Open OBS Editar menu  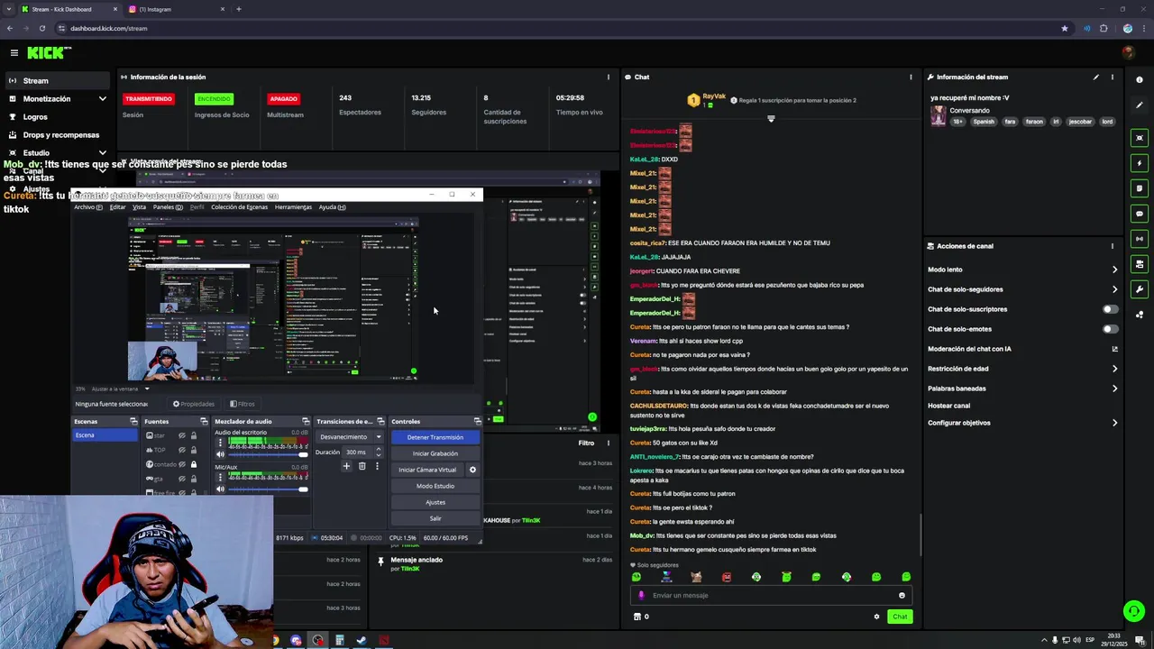[118, 207]
